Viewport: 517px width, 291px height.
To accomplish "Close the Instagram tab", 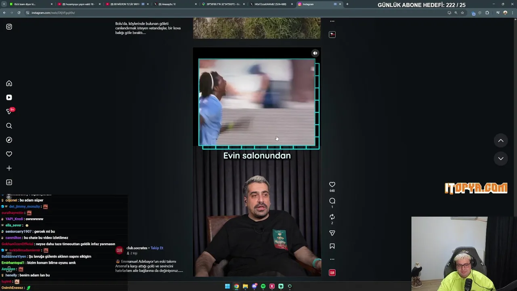I will coord(340,4).
